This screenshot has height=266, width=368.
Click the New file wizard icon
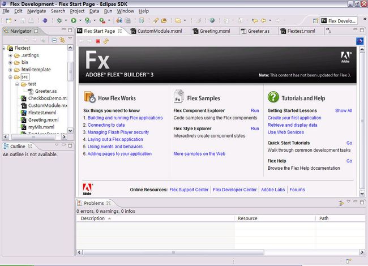(x=8, y=20)
